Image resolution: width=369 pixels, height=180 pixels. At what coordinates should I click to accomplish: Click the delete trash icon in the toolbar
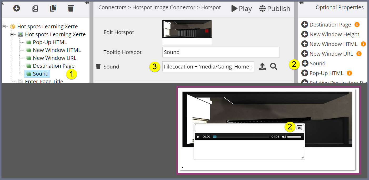71,8
